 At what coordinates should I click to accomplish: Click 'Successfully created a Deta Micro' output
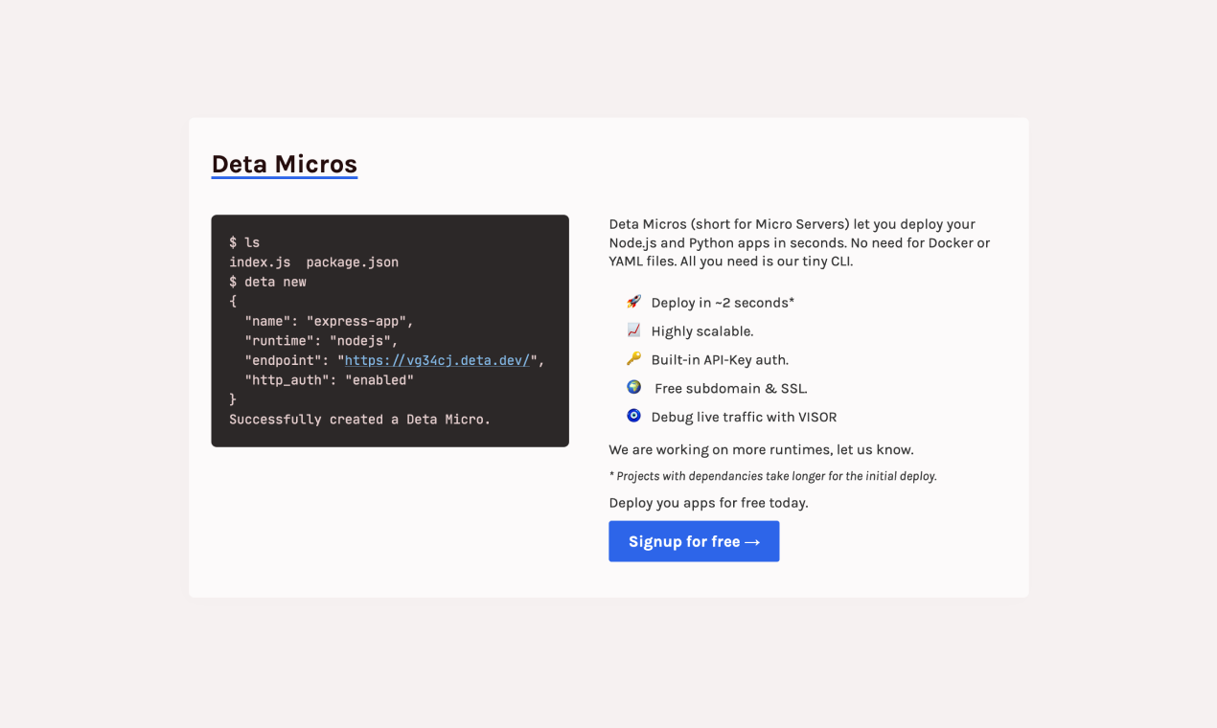359,419
